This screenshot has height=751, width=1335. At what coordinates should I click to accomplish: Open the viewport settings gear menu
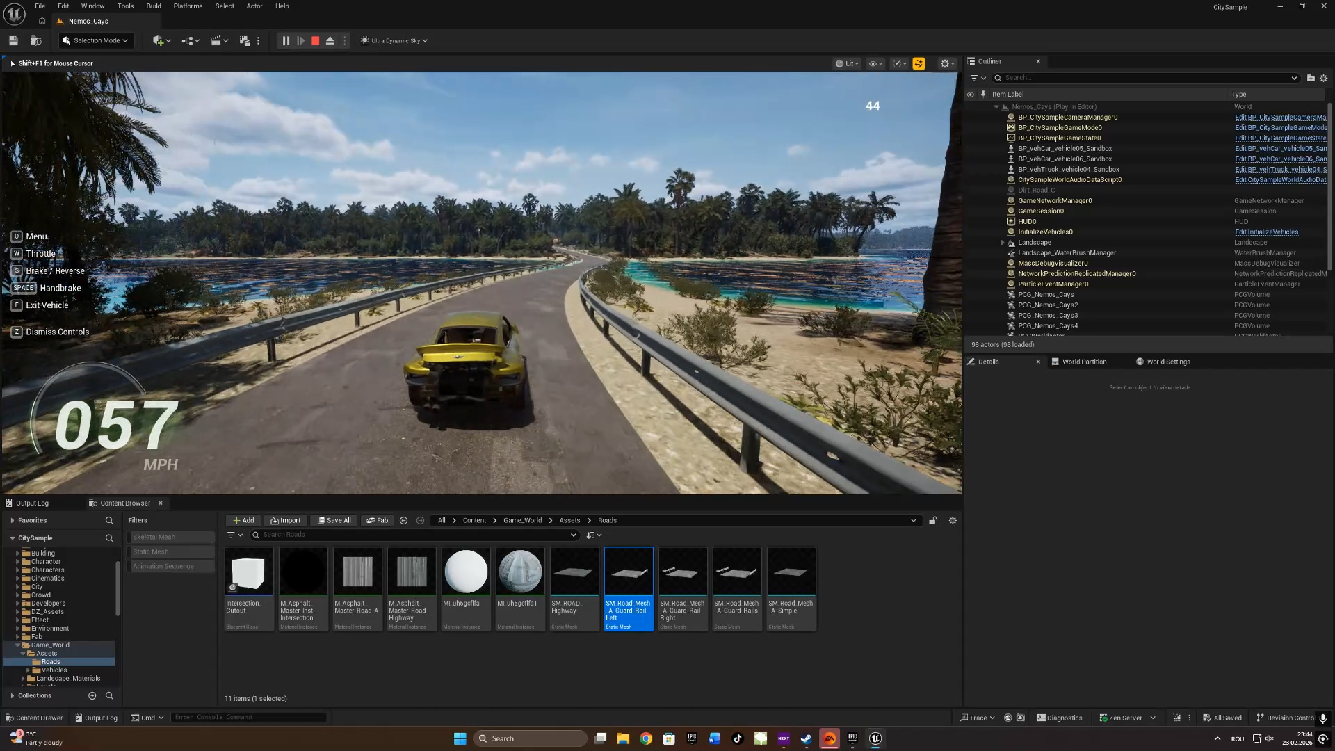(x=947, y=63)
